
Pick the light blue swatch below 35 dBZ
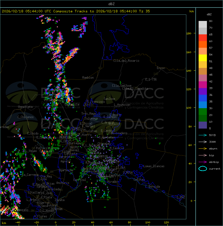[x=203, y=105]
